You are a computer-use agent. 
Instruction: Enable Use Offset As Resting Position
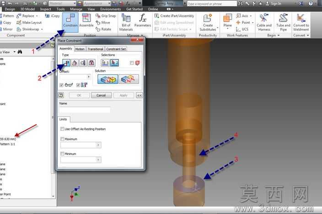point(62,129)
